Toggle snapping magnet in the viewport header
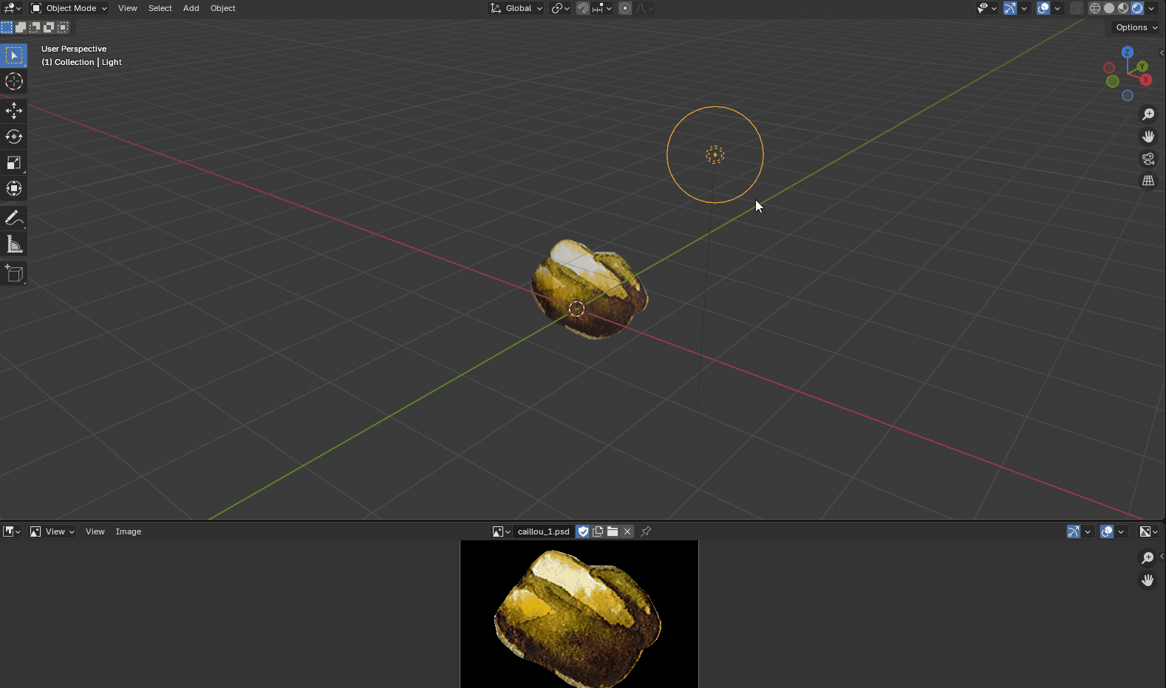Image resolution: width=1166 pixels, height=688 pixels. pyautogui.click(x=583, y=8)
